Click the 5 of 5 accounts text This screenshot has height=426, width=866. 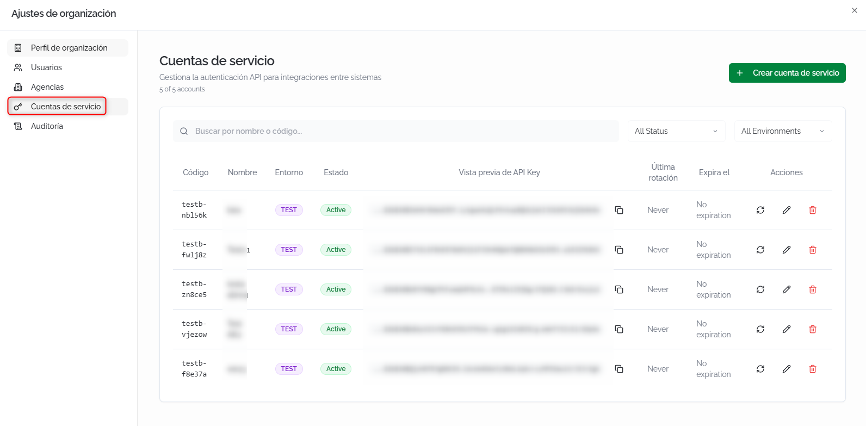pos(182,89)
